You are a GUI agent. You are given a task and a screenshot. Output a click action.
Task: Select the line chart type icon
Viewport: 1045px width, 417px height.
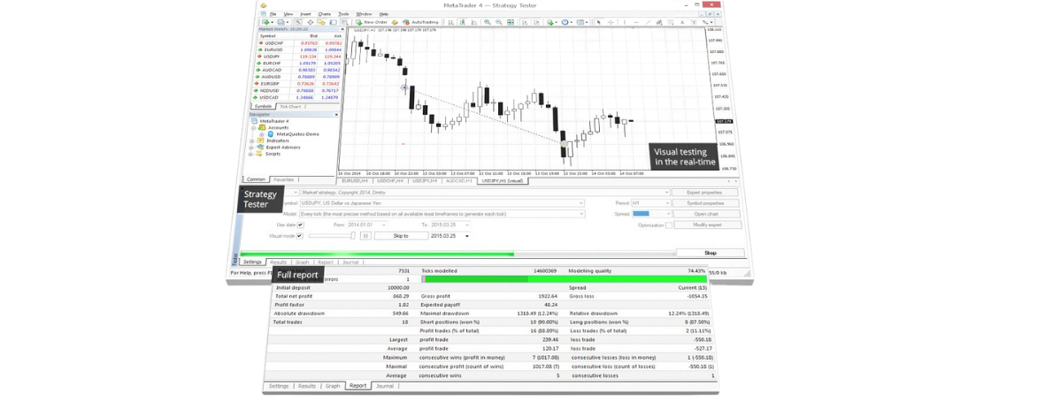pyautogui.click(x=474, y=22)
